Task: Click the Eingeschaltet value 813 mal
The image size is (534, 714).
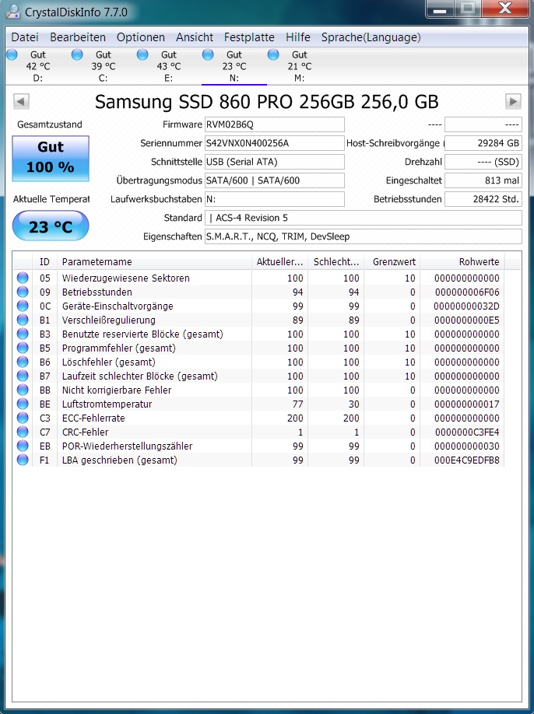Action: (x=483, y=180)
